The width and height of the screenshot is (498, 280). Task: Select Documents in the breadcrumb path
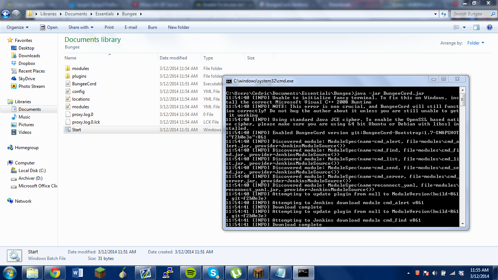[76, 14]
